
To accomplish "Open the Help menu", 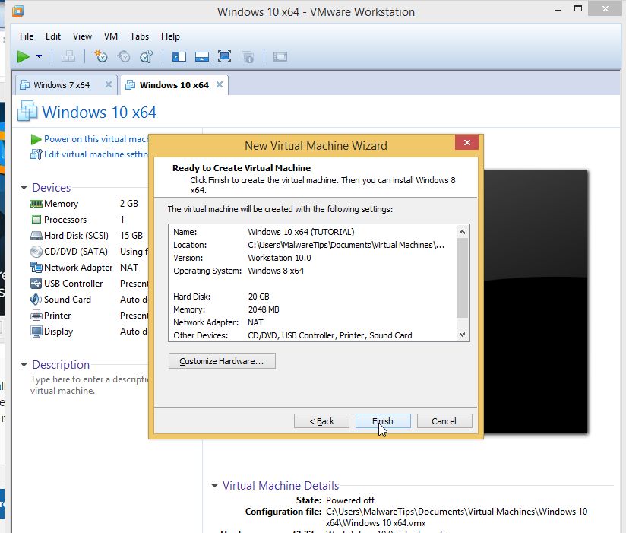I will (x=170, y=36).
